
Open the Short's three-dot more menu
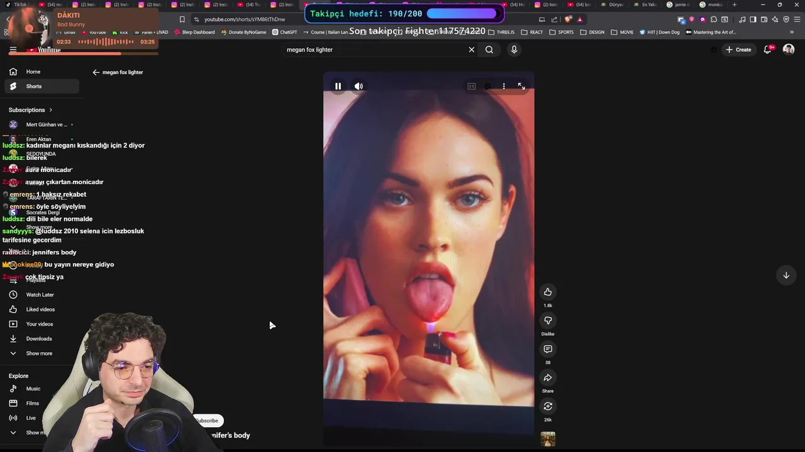pyautogui.click(x=504, y=86)
